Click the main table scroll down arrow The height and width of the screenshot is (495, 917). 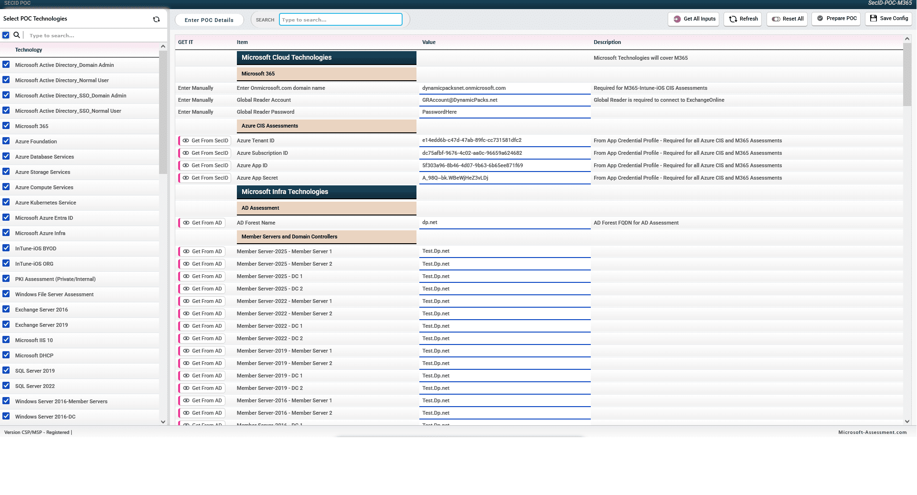click(907, 421)
